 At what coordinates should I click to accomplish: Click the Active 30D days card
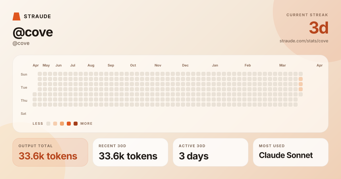pos(211,152)
